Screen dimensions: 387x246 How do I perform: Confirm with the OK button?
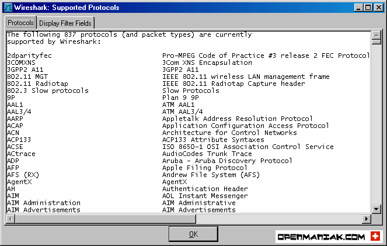pos(193,234)
